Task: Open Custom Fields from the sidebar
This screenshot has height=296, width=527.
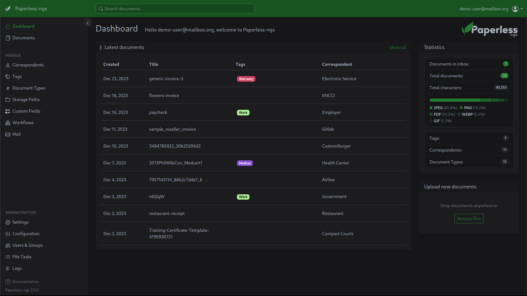Action: (x=26, y=111)
